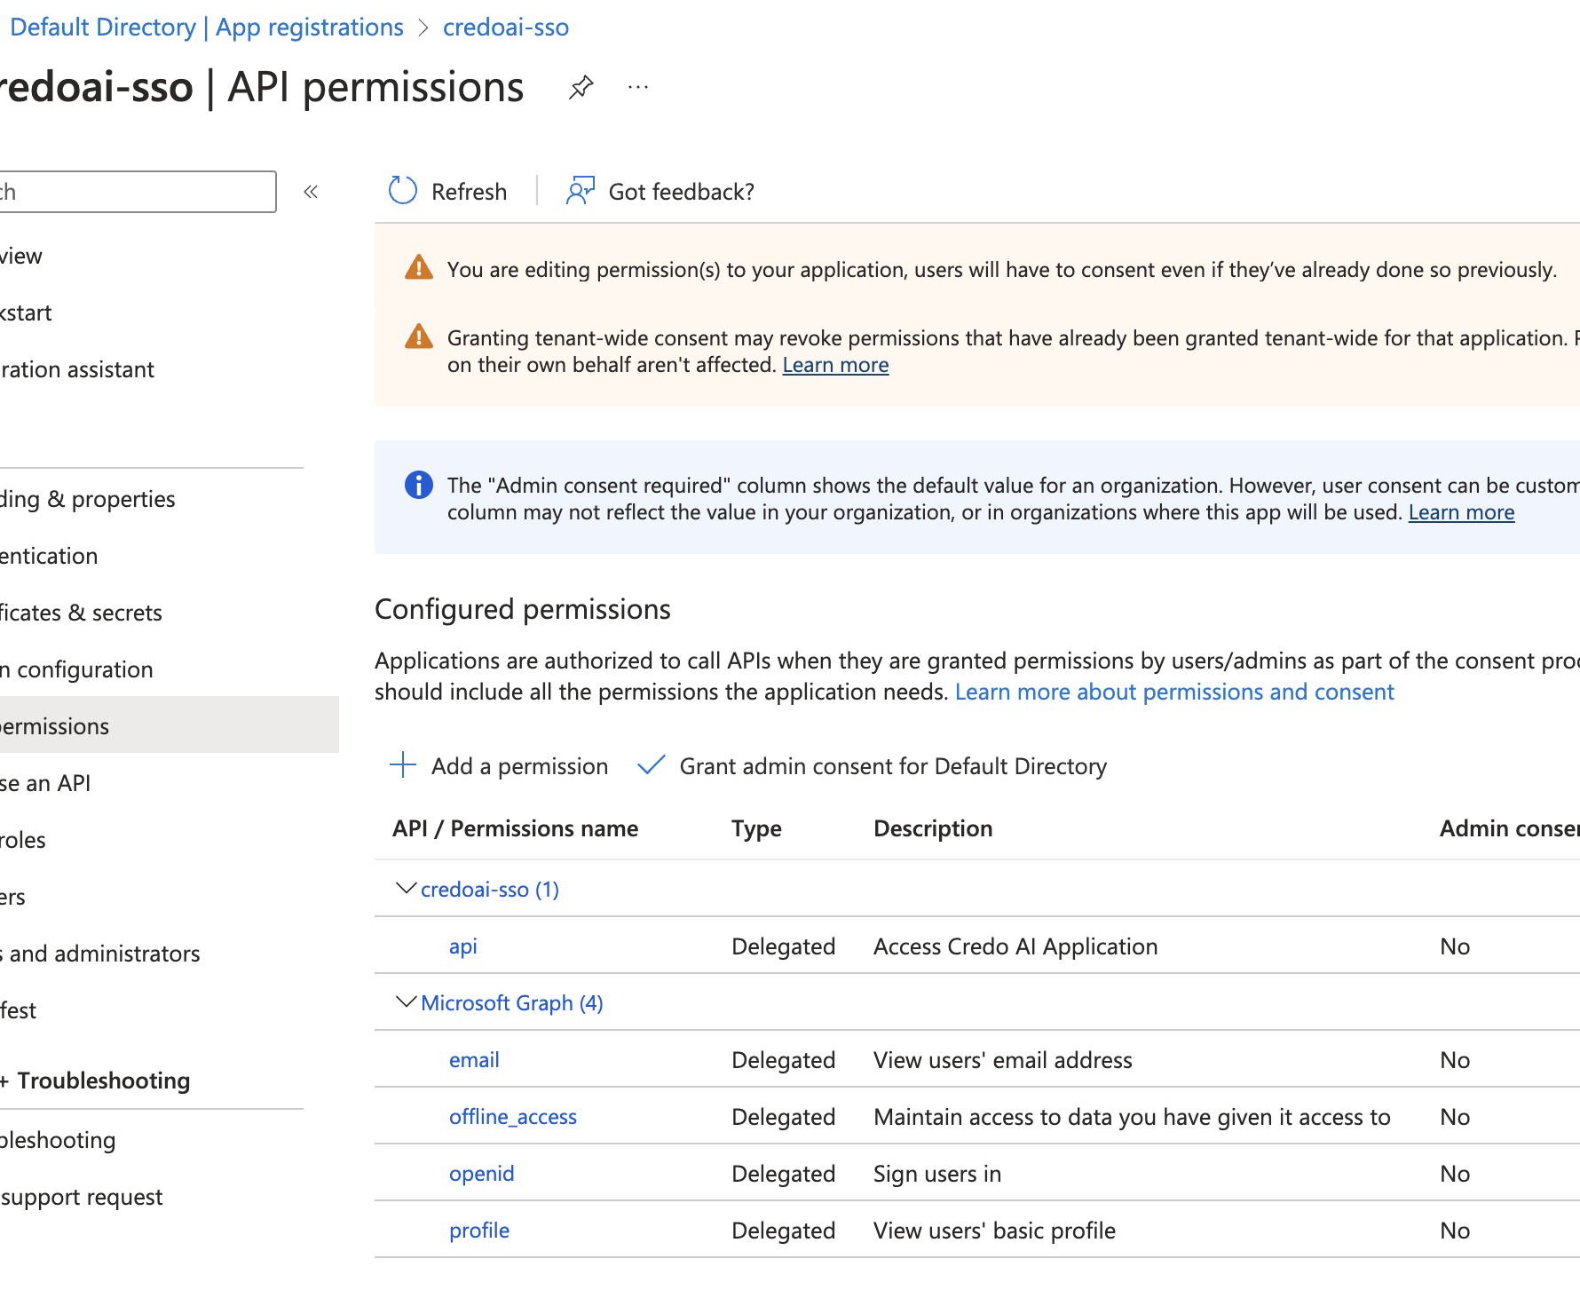Open the offline_access permission link
The height and width of the screenshot is (1314, 1580).
513,1116
